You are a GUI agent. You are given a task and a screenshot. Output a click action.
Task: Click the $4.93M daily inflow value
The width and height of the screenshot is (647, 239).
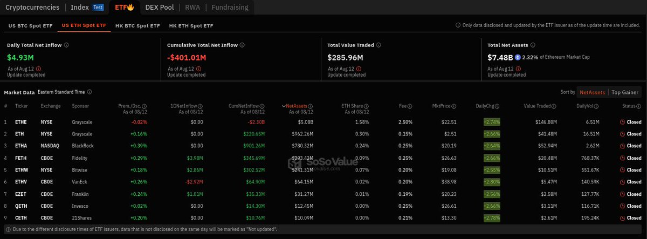coord(22,57)
